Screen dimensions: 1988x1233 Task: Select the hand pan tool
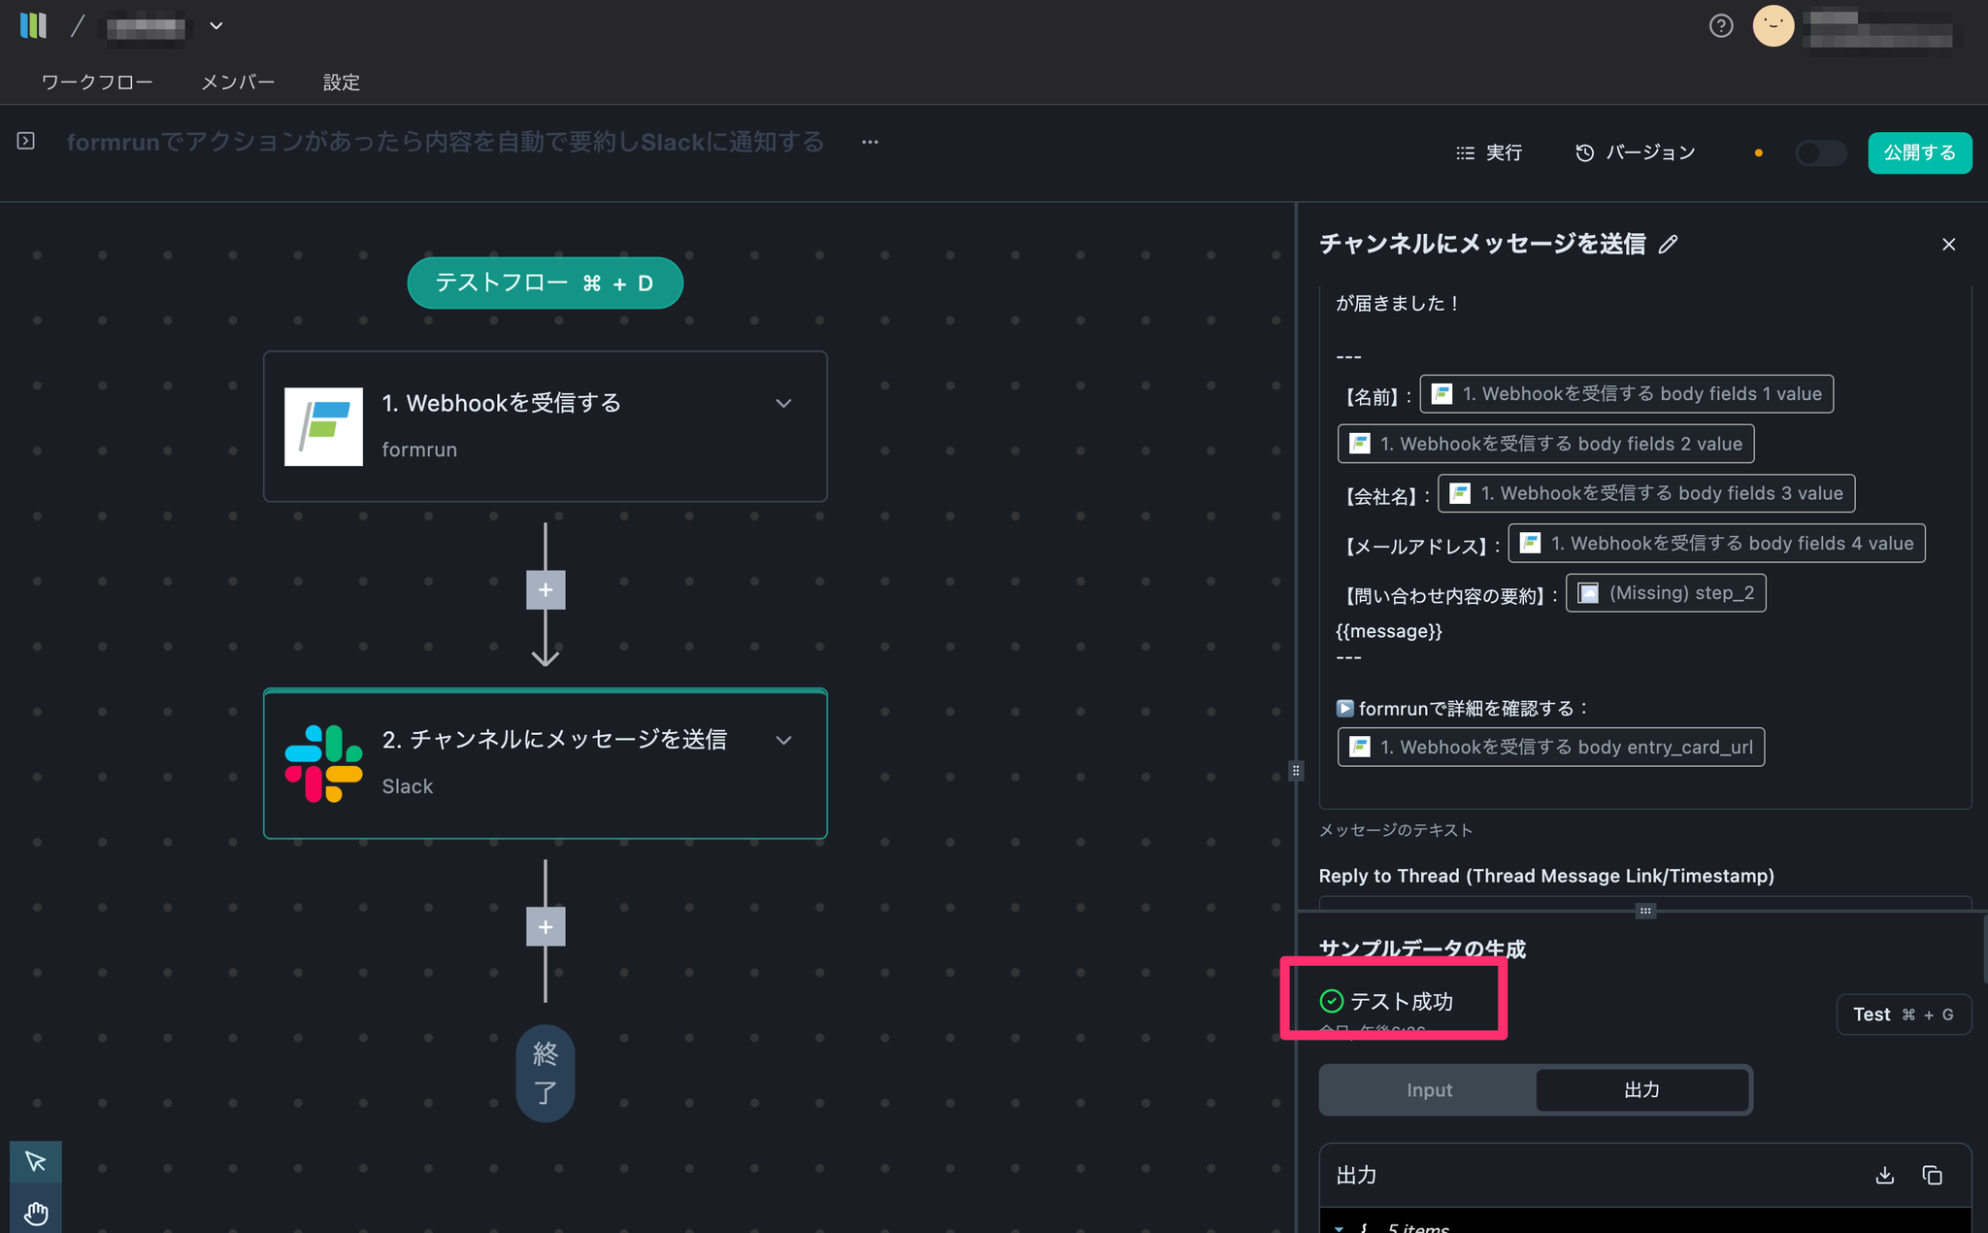36,1213
